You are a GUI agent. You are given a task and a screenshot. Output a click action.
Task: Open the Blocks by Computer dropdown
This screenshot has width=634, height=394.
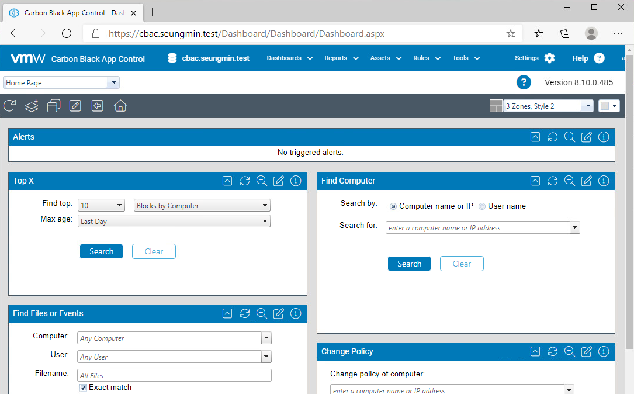202,206
